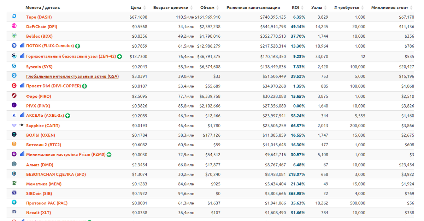Click the Sapphire gem logo icon
Viewport: 424px width, 221px height.
pos(14,125)
